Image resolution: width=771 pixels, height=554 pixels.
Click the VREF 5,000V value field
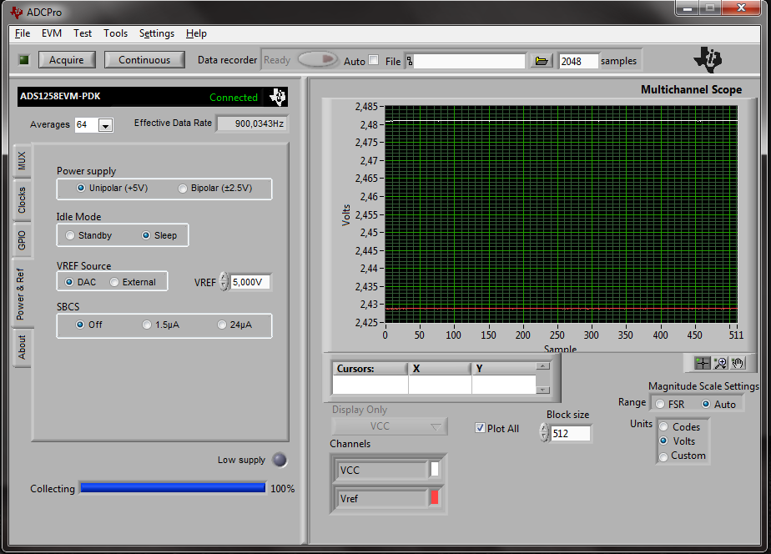[249, 282]
